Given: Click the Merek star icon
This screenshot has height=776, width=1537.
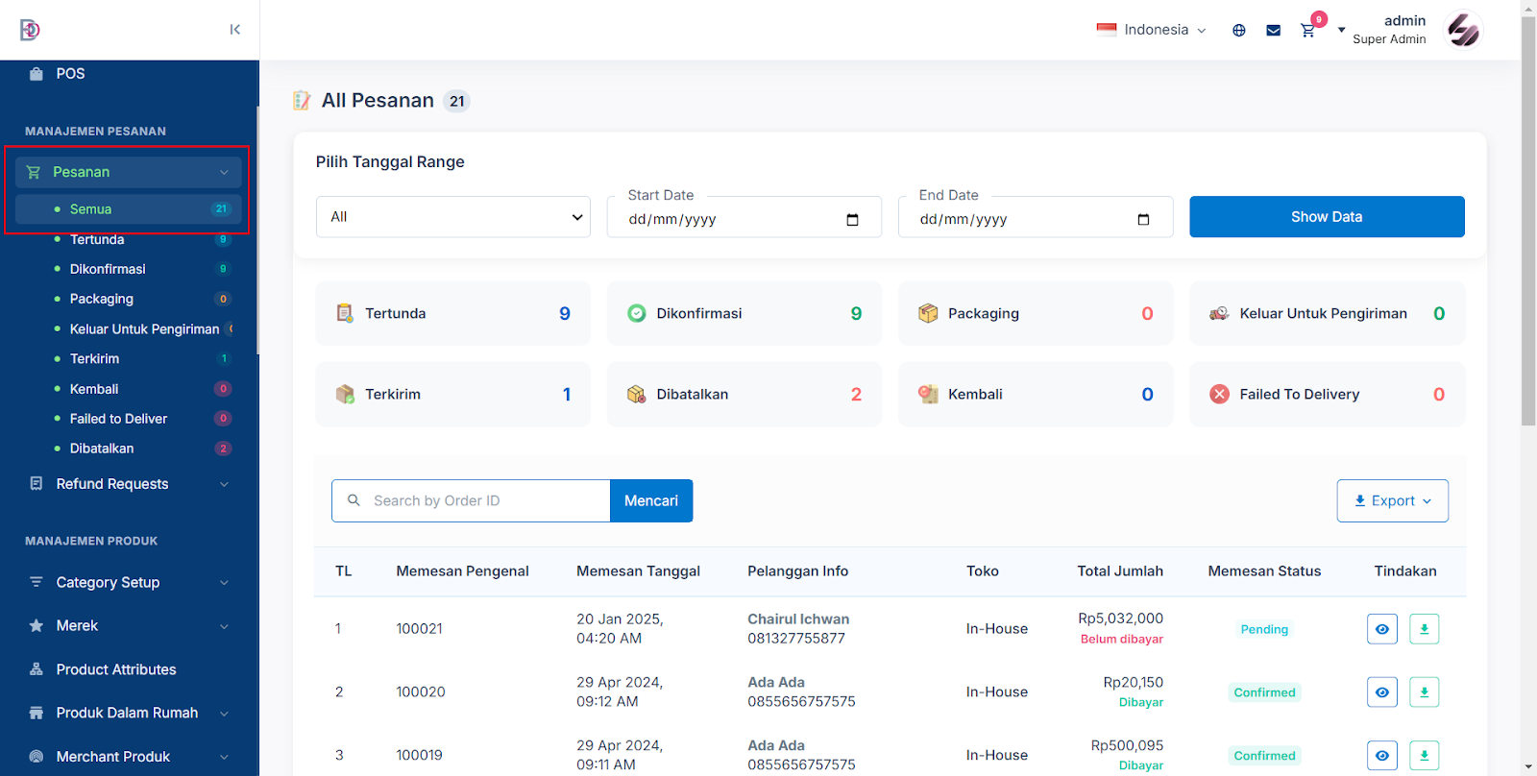Looking at the screenshot, I should [37, 625].
